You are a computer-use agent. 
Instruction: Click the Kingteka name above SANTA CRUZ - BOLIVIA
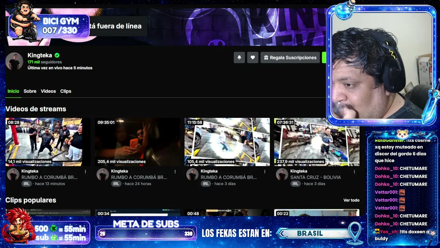click(299, 171)
